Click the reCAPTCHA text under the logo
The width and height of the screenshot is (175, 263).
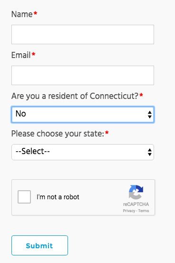click(136, 204)
